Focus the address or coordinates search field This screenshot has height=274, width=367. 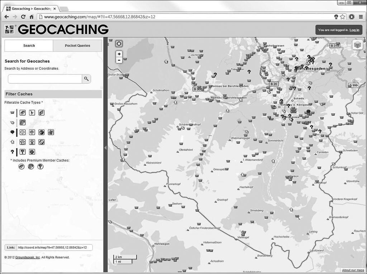[45, 79]
